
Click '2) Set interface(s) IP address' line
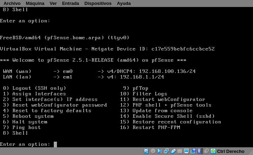(x=50, y=100)
